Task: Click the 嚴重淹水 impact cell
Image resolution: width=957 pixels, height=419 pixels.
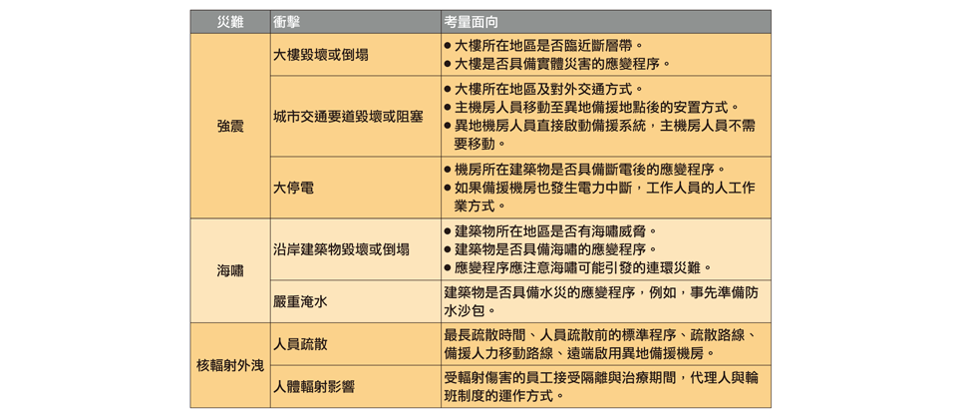Action: tap(356, 301)
